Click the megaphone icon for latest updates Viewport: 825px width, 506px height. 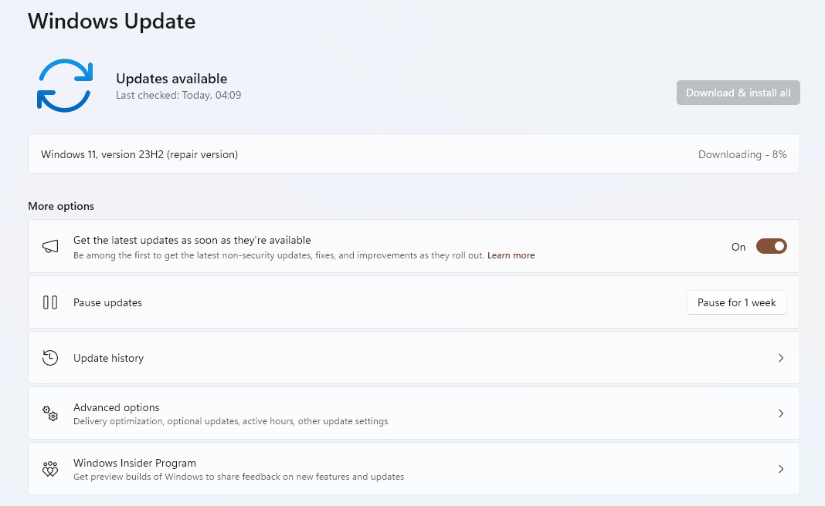pos(50,247)
